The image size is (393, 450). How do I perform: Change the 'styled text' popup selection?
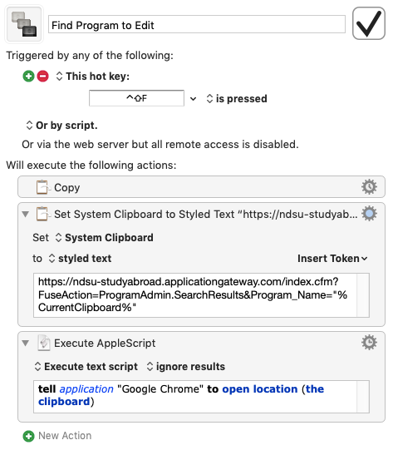[80, 259]
